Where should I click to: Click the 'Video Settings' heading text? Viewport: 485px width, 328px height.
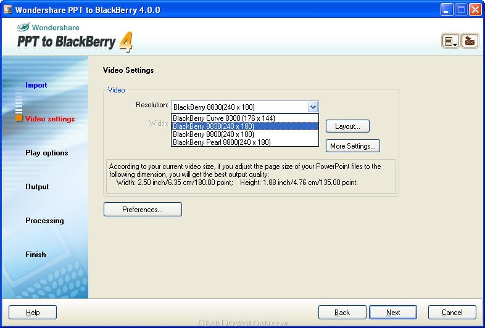pos(128,70)
